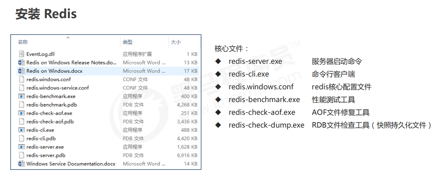Click the 251 KB size value

(189, 113)
